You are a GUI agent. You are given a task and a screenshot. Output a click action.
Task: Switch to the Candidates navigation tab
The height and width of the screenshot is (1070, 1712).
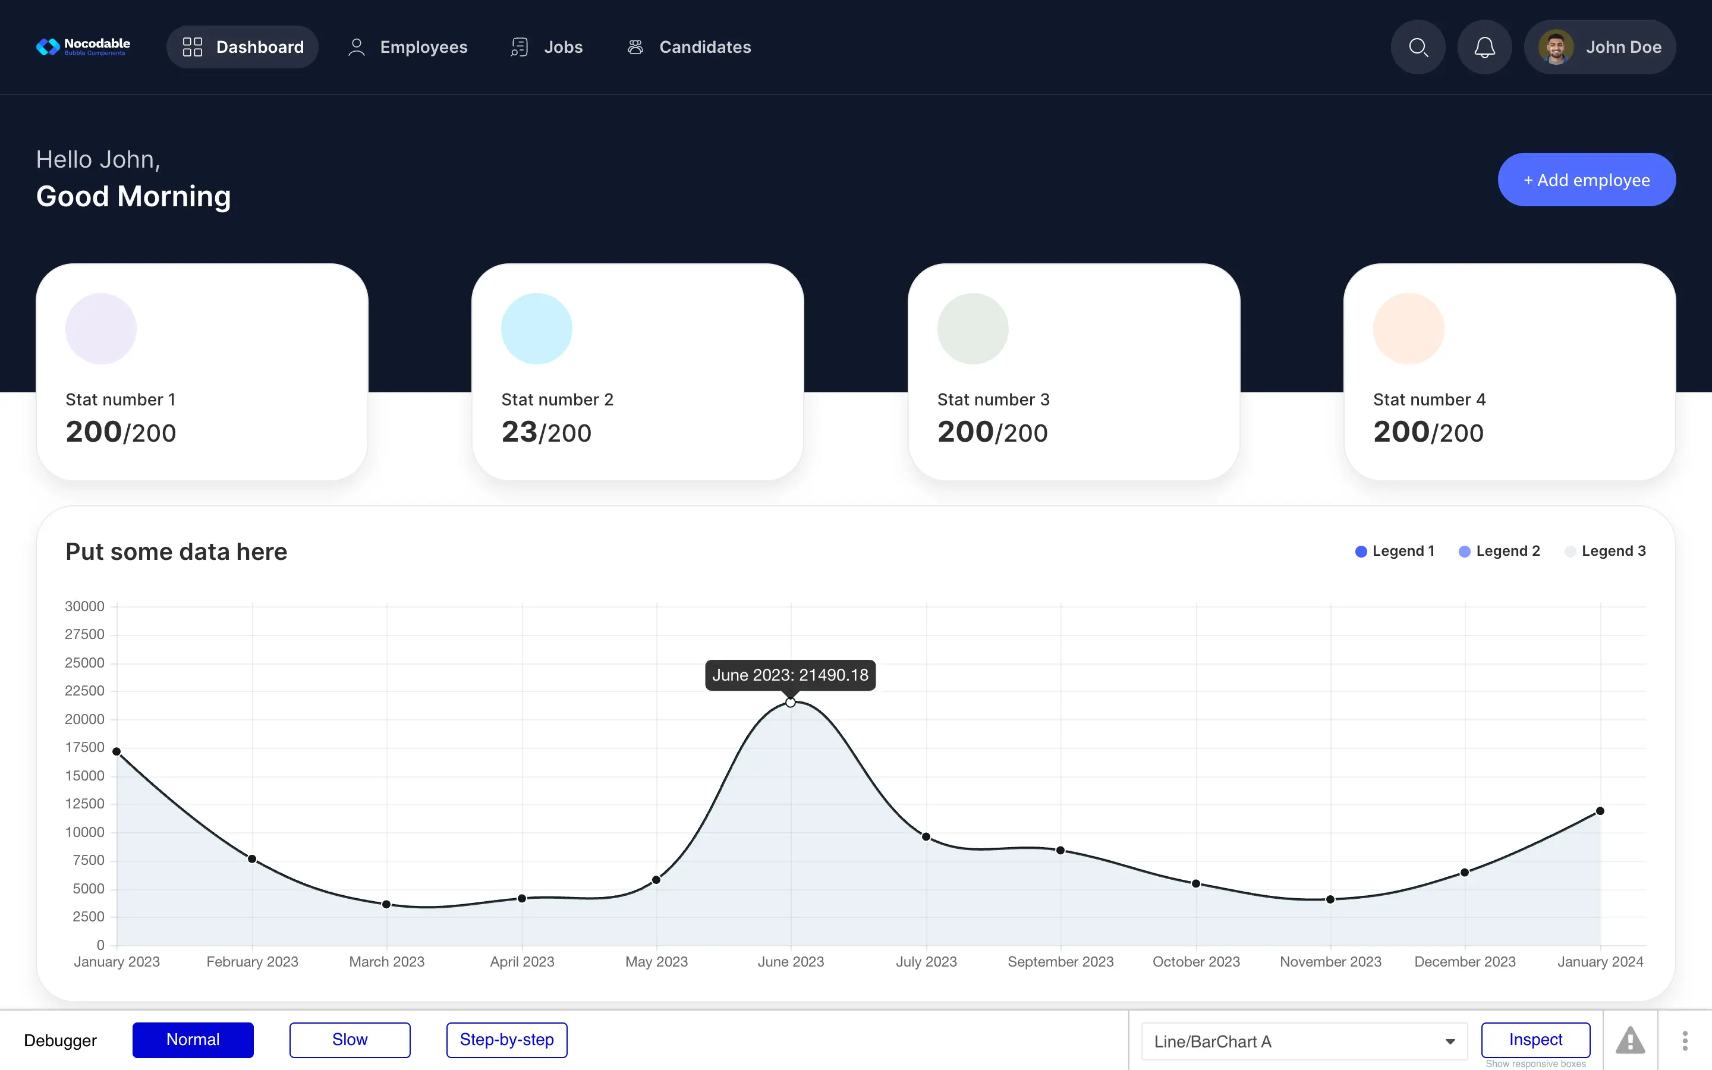[706, 47]
